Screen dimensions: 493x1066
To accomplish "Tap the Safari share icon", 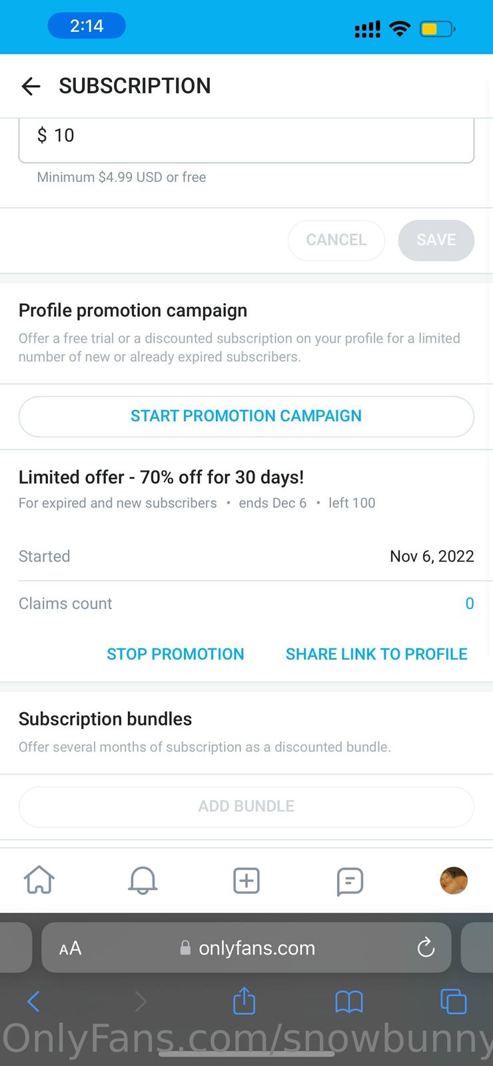I will coord(244,1001).
